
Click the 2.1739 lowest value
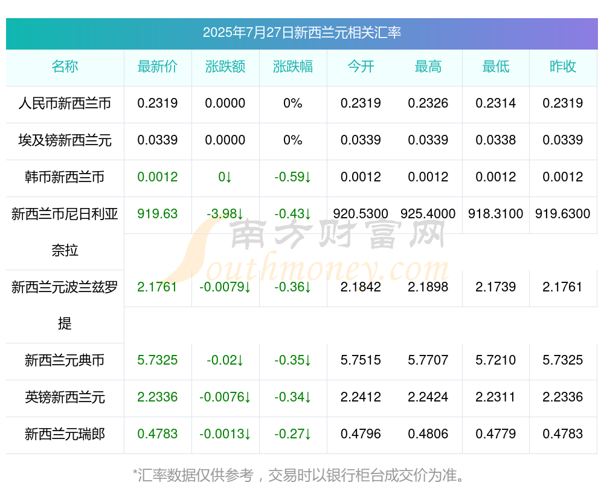[496, 287]
